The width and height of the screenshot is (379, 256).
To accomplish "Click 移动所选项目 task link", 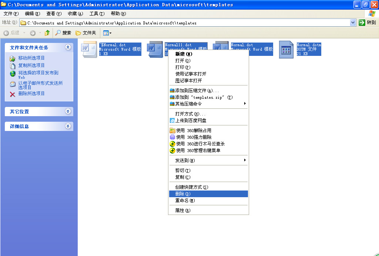I will point(31,58).
